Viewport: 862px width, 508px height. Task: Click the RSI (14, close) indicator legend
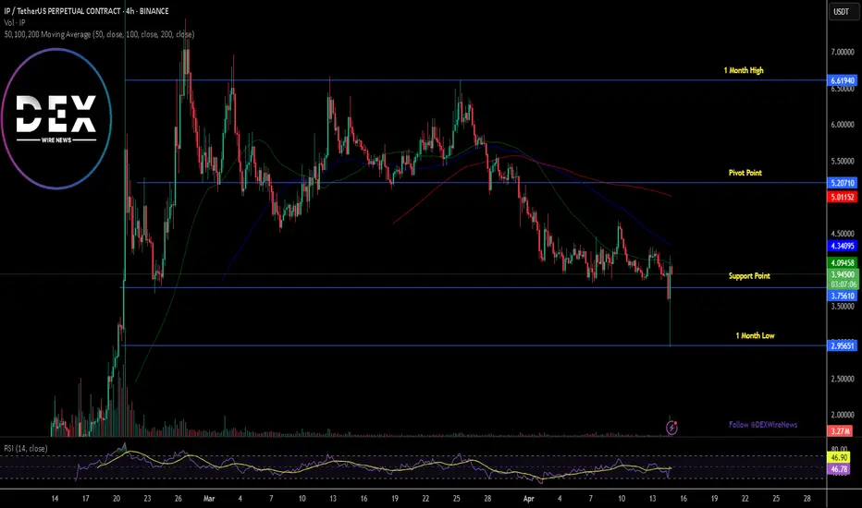pyautogui.click(x=26, y=449)
